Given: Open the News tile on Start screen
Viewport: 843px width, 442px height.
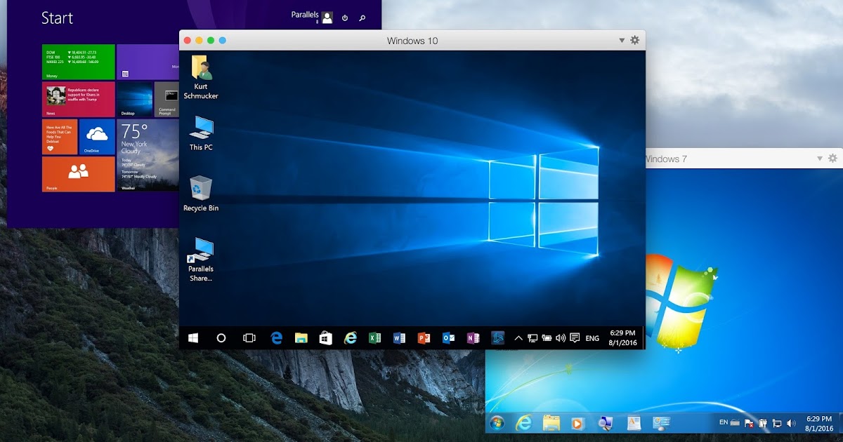Looking at the screenshot, I should pos(78,99).
